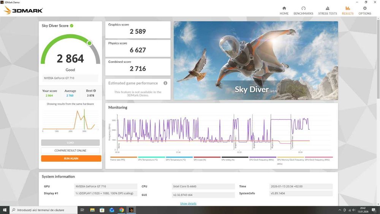Viewport: 380px width, 214px height.
Task: Open the notification center icon
Action: pos(374,210)
